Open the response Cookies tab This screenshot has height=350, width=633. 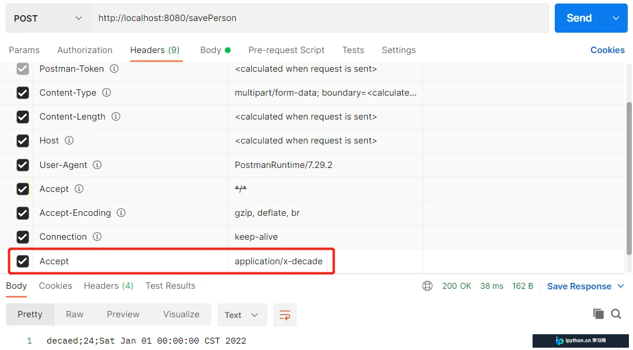click(x=55, y=285)
